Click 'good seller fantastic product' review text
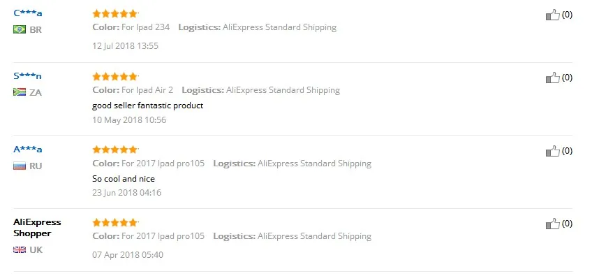Screen dimensions: 592x276 click(x=147, y=106)
